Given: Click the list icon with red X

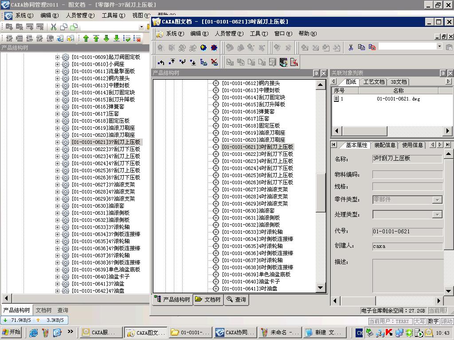Looking at the screenshot, I should tap(137, 39).
